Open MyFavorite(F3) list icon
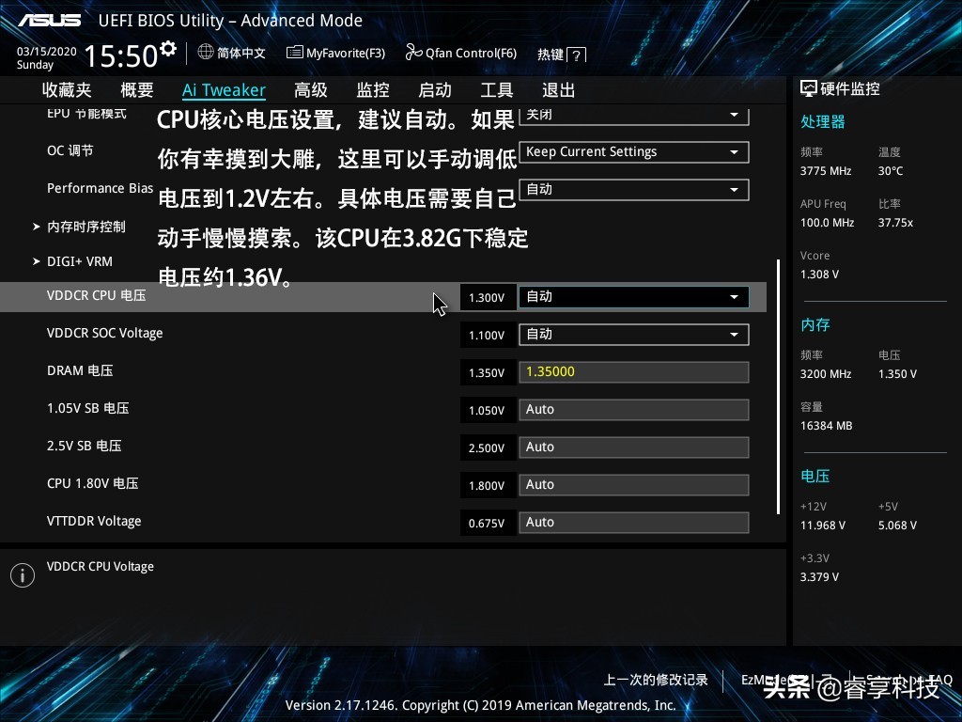Image resolution: width=962 pixels, height=722 pixels. (x=295, y=53)
